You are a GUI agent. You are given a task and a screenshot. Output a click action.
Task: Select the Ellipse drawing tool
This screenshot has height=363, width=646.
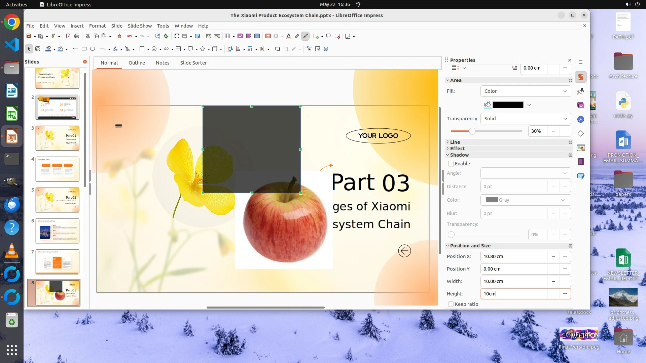[x=93, y=49]
